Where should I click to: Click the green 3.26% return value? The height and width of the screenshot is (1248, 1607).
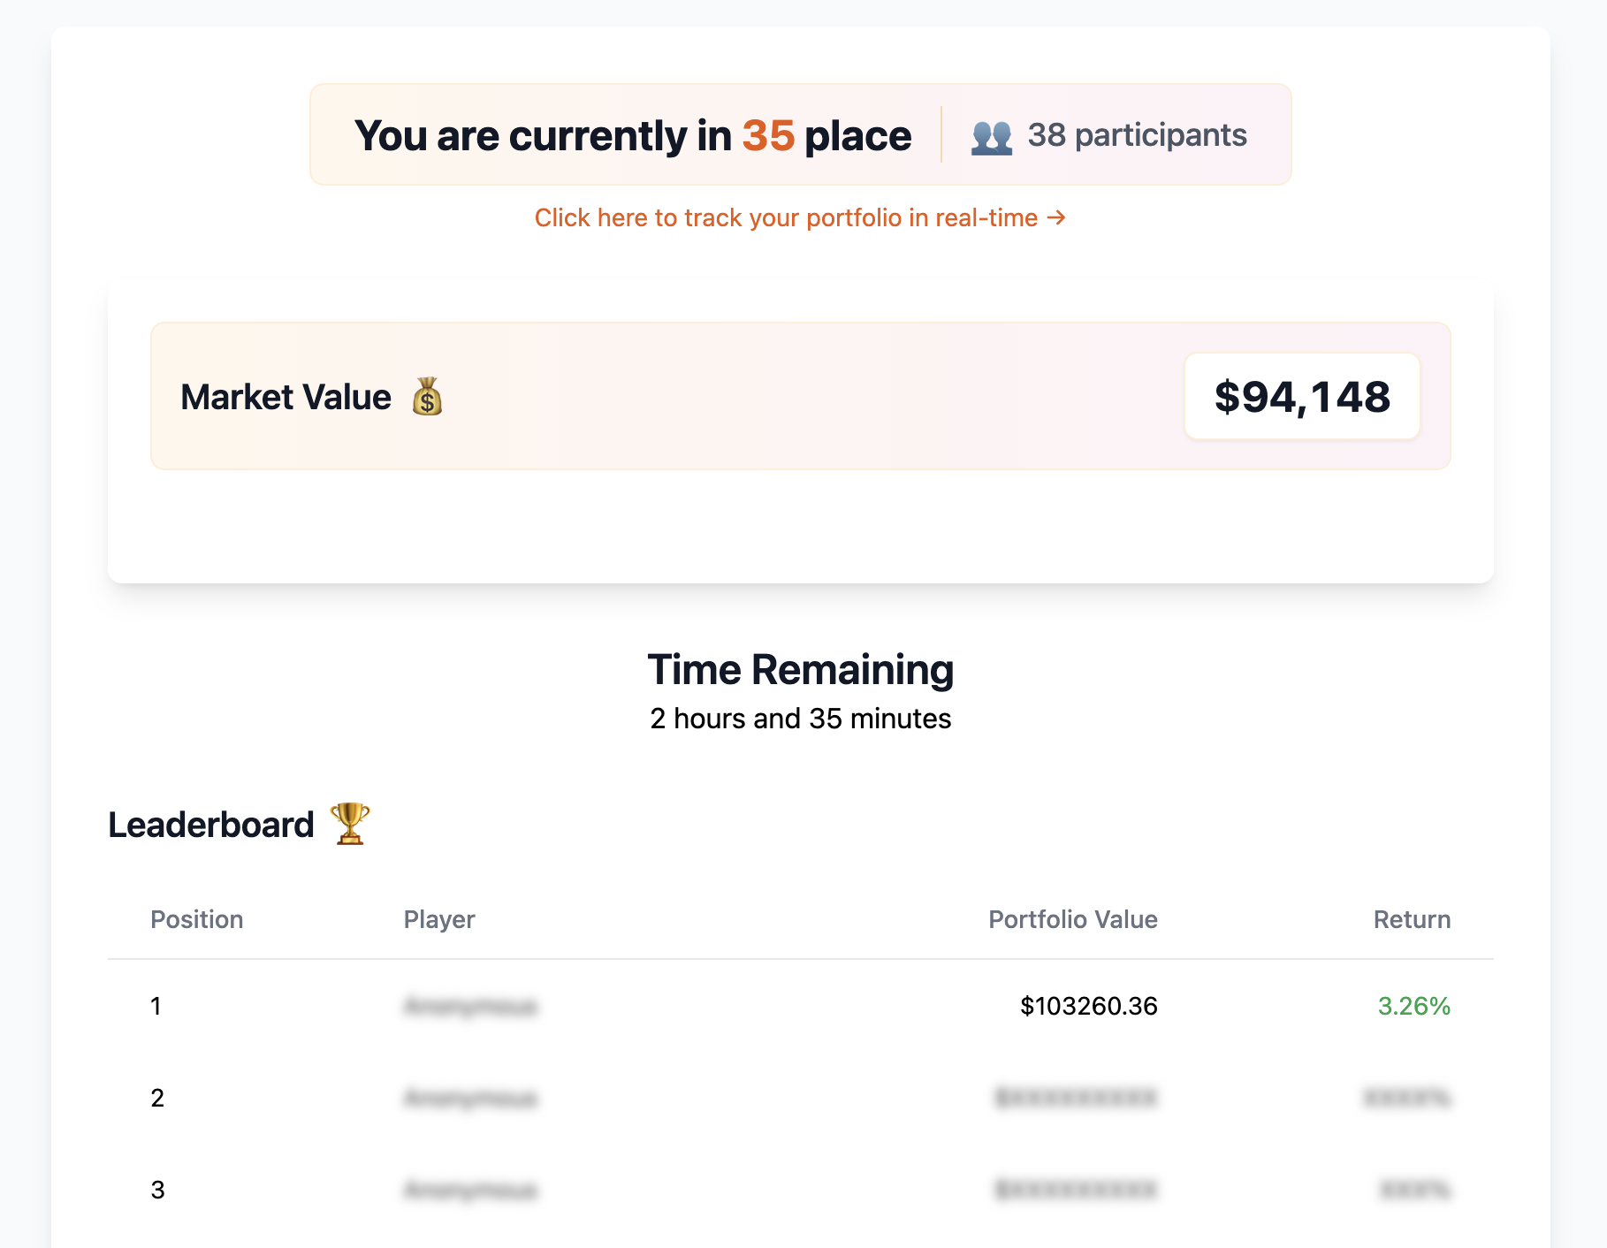click(x=1413, y=1006)
